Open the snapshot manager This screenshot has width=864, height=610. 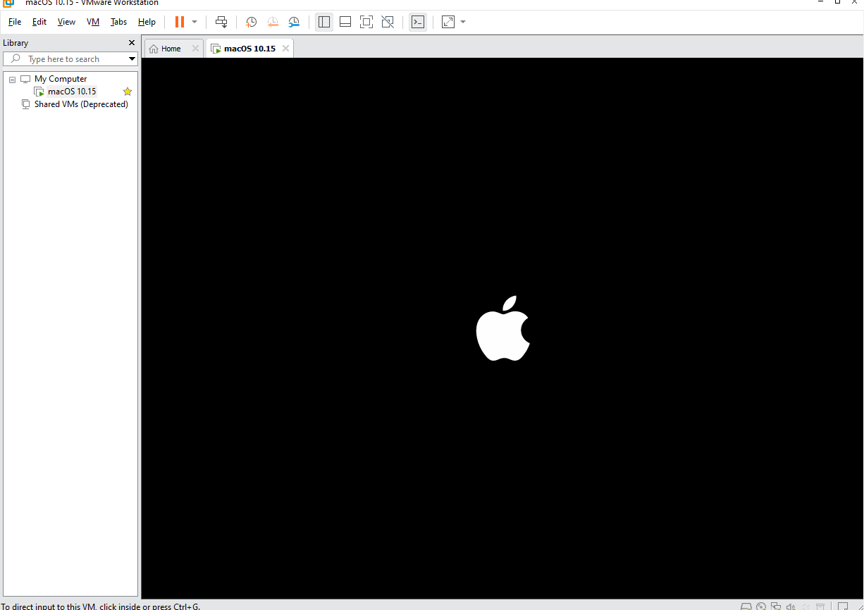pos(295,22)
